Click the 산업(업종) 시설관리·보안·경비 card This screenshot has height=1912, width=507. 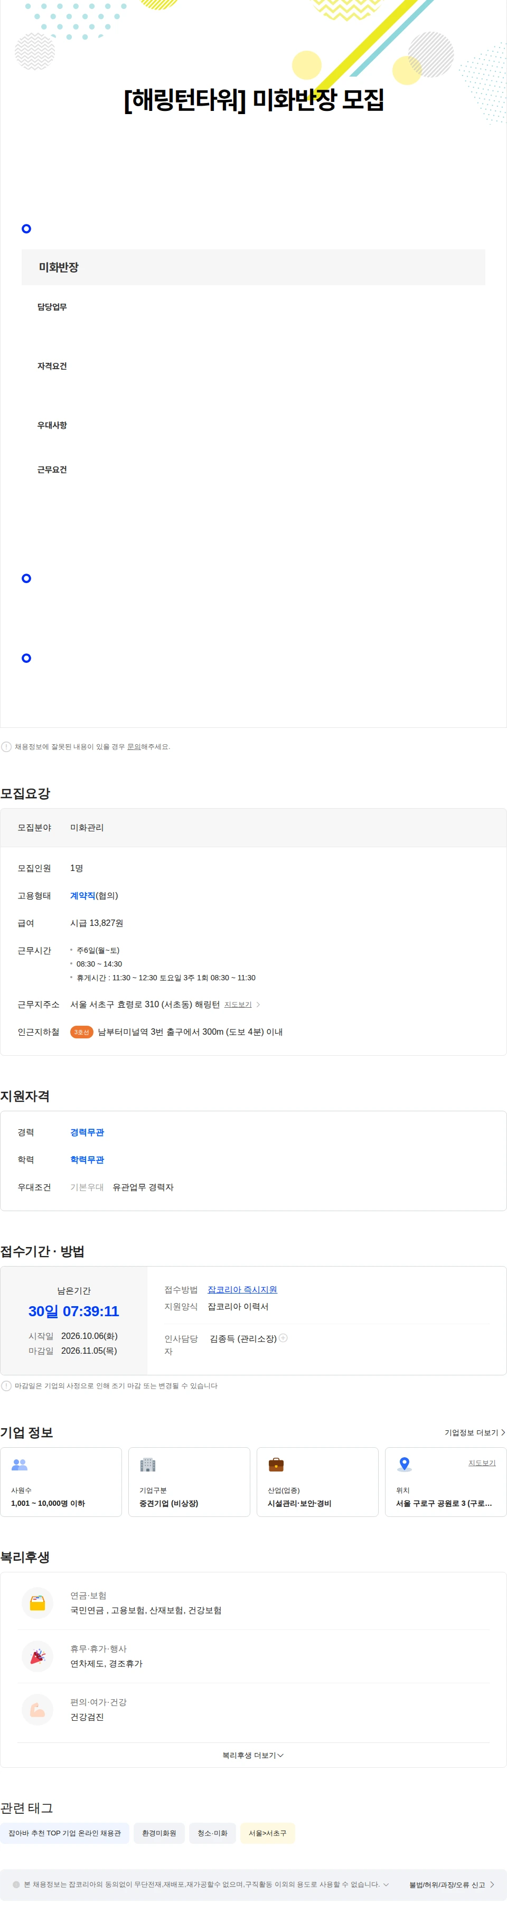[x=318, y=1482]
